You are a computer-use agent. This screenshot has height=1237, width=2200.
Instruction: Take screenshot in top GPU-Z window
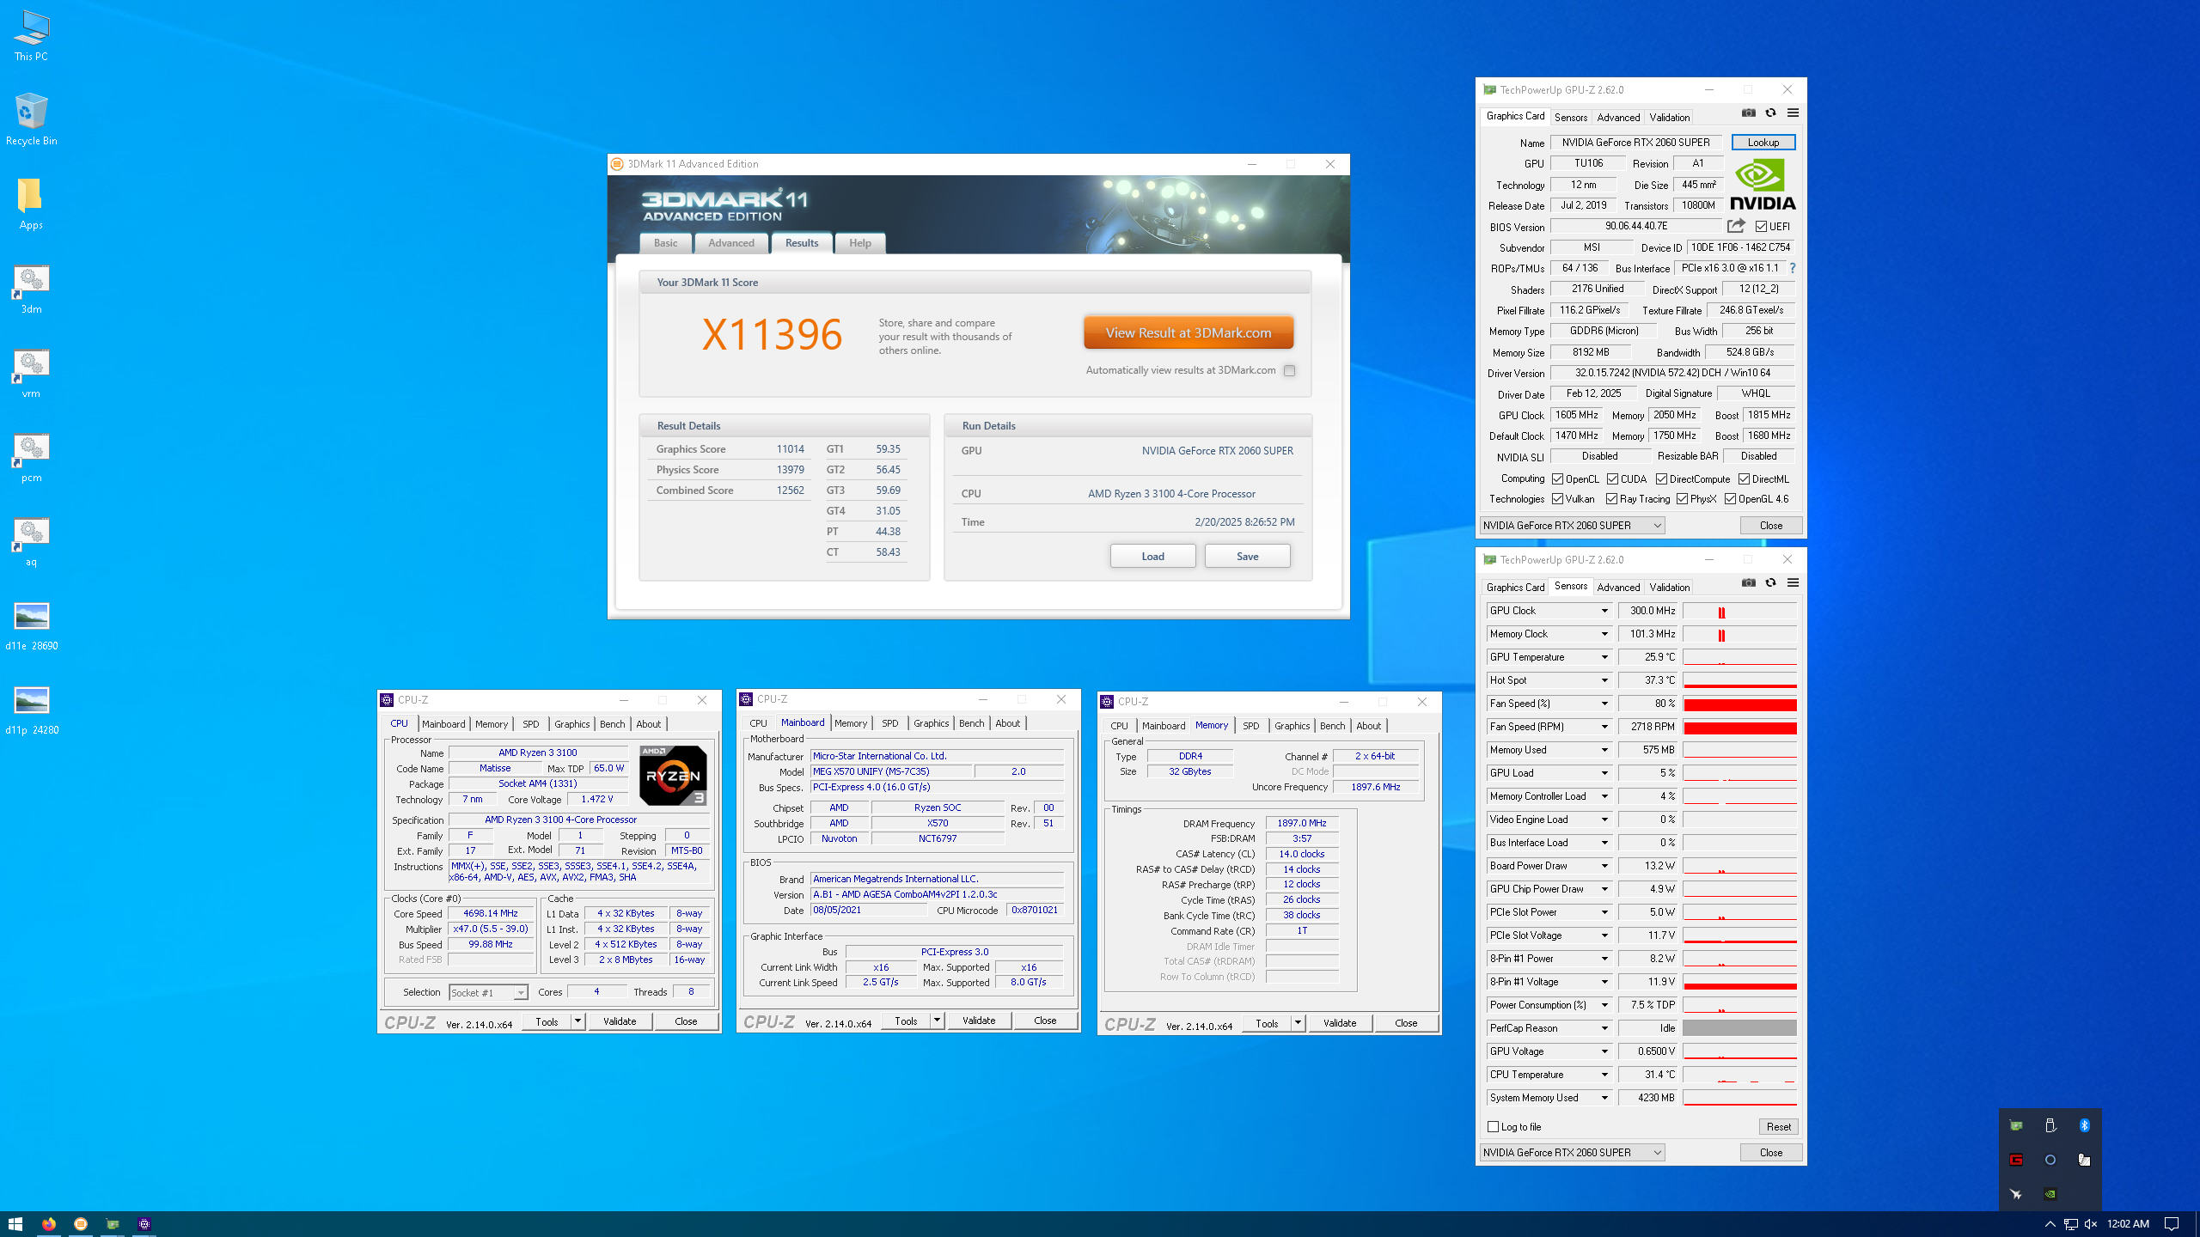point(1748,113)
